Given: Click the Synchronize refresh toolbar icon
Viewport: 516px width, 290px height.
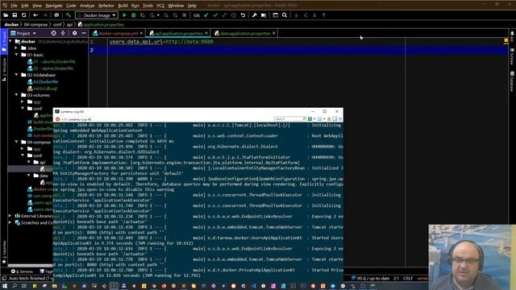Looking at the screenshot, I should coord(24,15).
